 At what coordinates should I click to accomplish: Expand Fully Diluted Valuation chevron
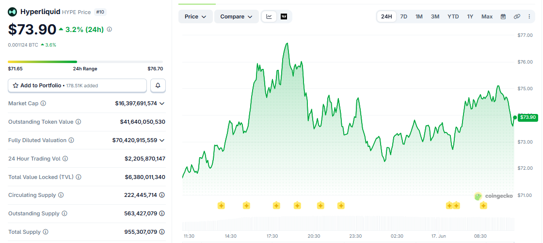162,140
